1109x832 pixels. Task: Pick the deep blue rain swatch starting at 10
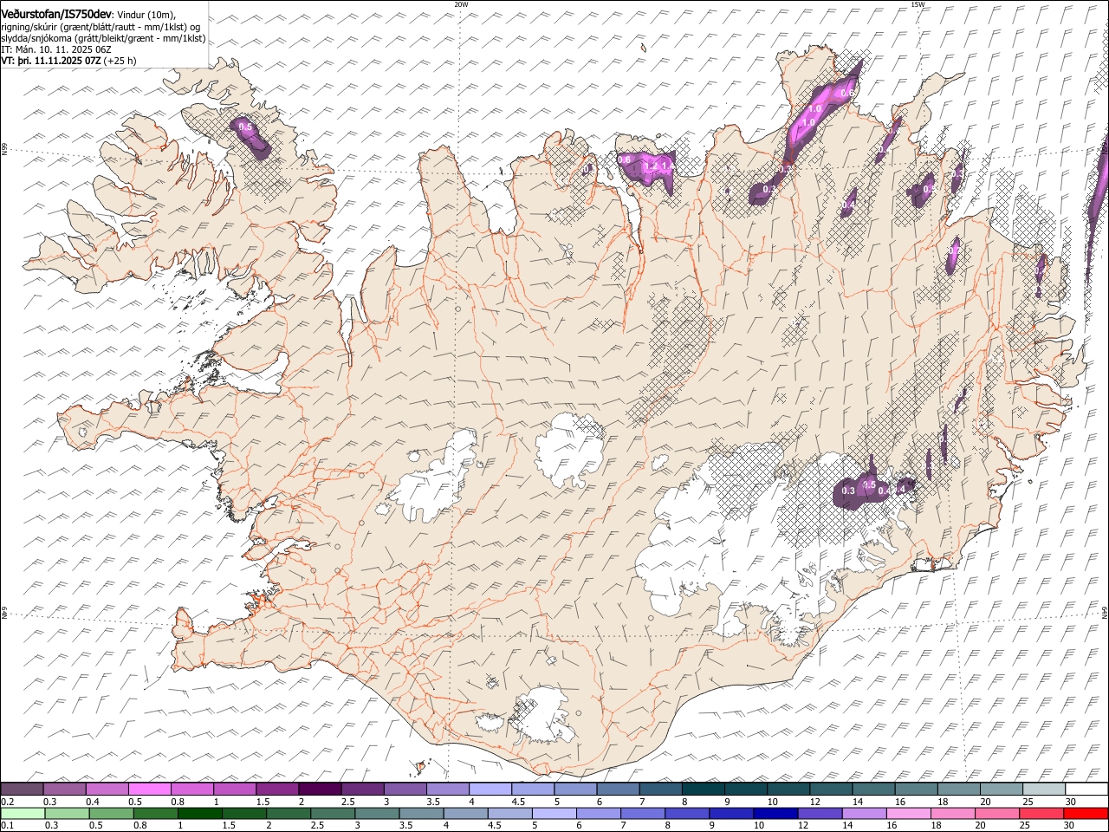click(775, 814)
